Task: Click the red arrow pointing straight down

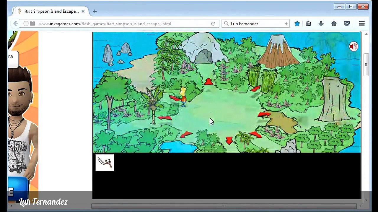Action: 229,140
